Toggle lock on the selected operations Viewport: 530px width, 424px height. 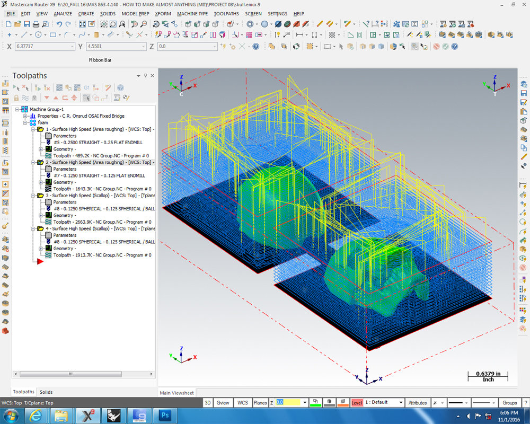(x=16, y=98)
